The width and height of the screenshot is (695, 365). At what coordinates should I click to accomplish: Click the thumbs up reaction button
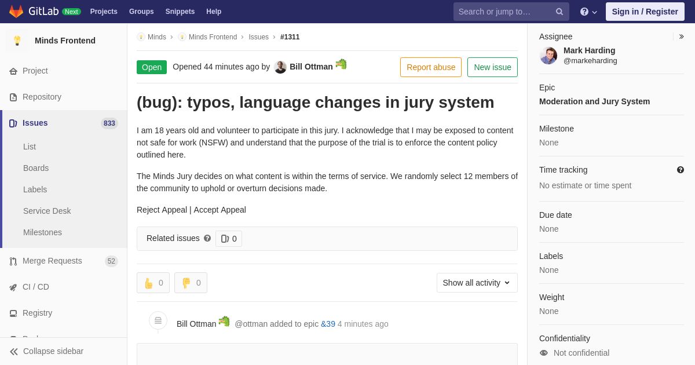click(153, 283)
